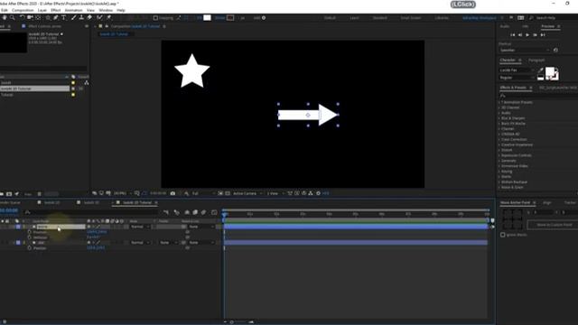This screenshot has height=325, width=578.
Task: Click the draft 3D icon in timeline
Action: (177, 213)
